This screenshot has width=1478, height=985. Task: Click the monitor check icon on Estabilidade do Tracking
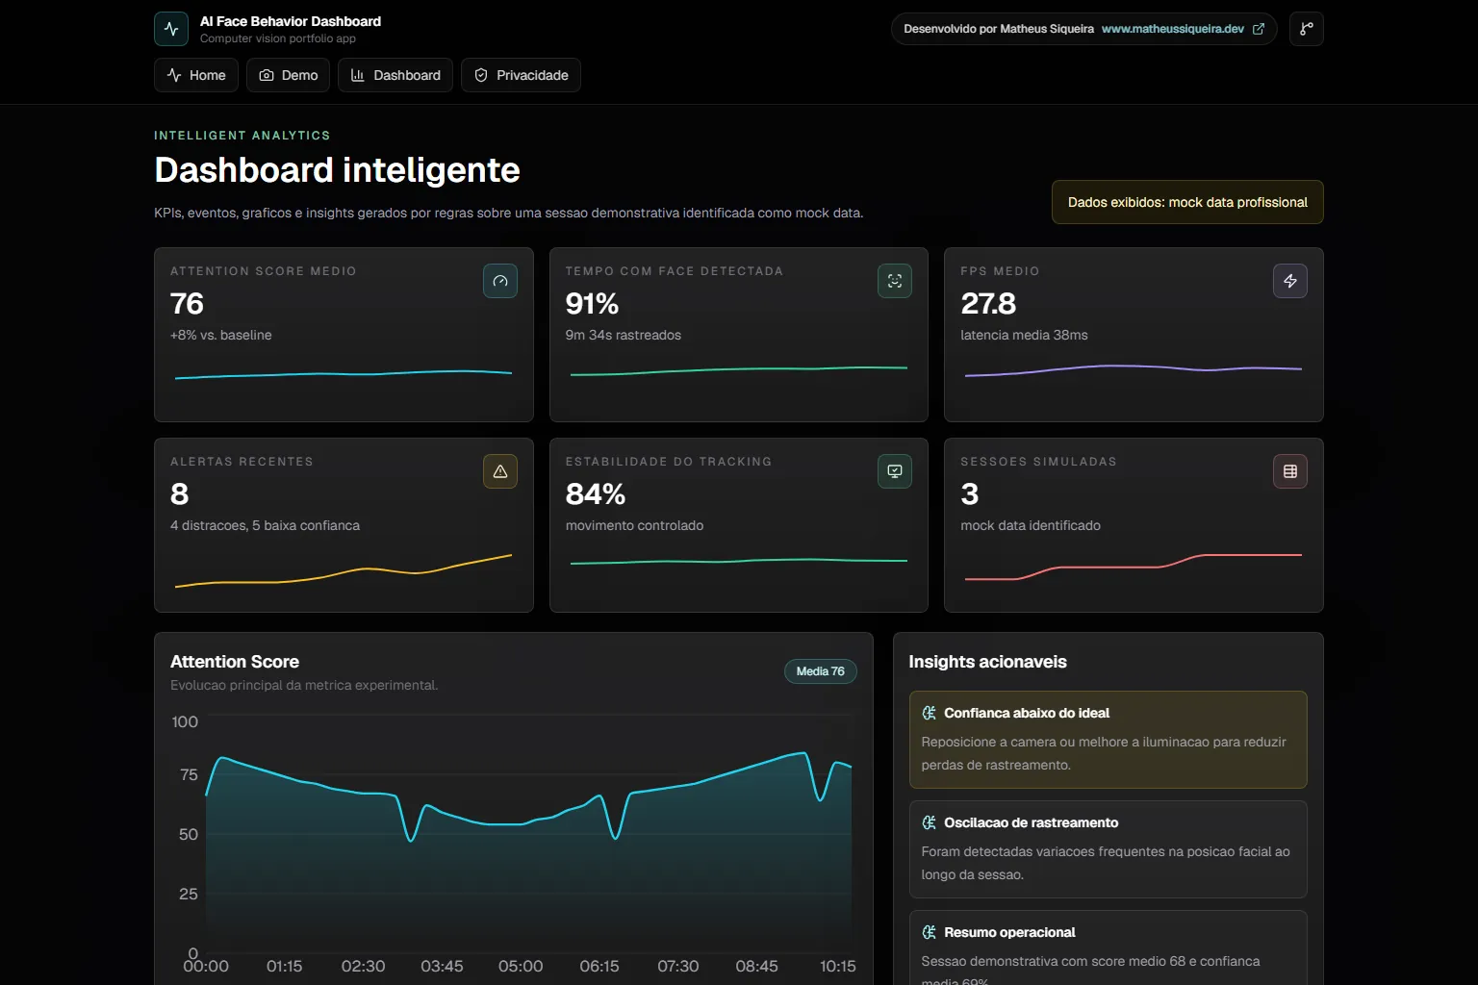pos(895,471)
